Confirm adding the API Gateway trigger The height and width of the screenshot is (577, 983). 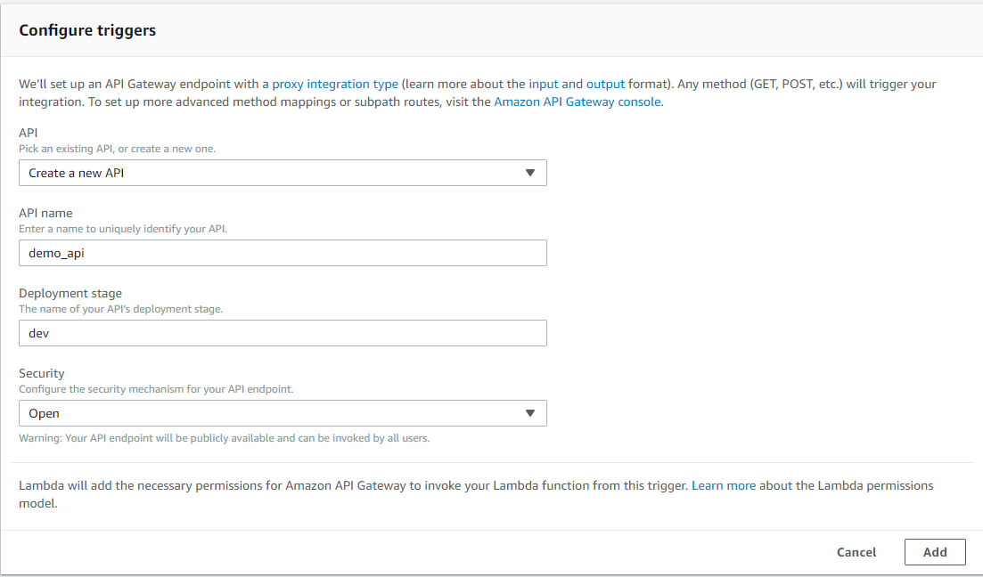point(935,552)
